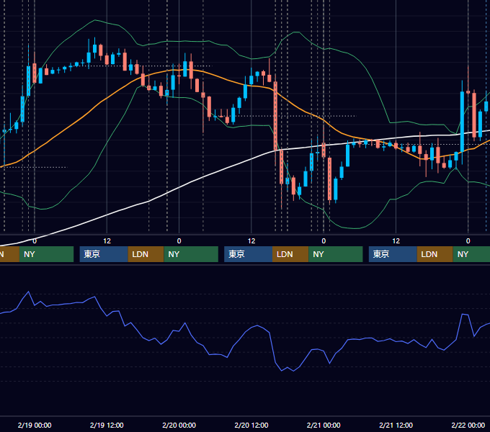Select the 2/22 00:00 time axis label
490x432 pixels.
[468, 425]
